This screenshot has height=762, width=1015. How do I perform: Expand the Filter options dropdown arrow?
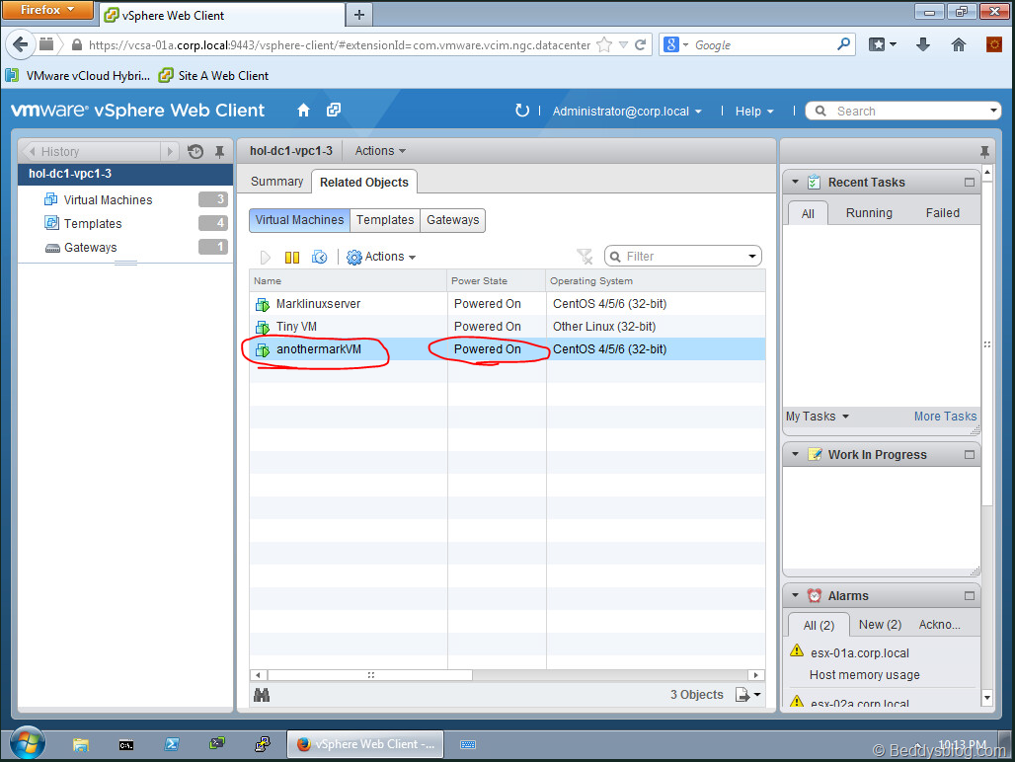coord(752,257)
